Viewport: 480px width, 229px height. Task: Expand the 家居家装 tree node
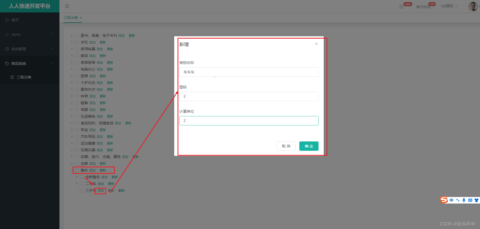coord(72,62)
